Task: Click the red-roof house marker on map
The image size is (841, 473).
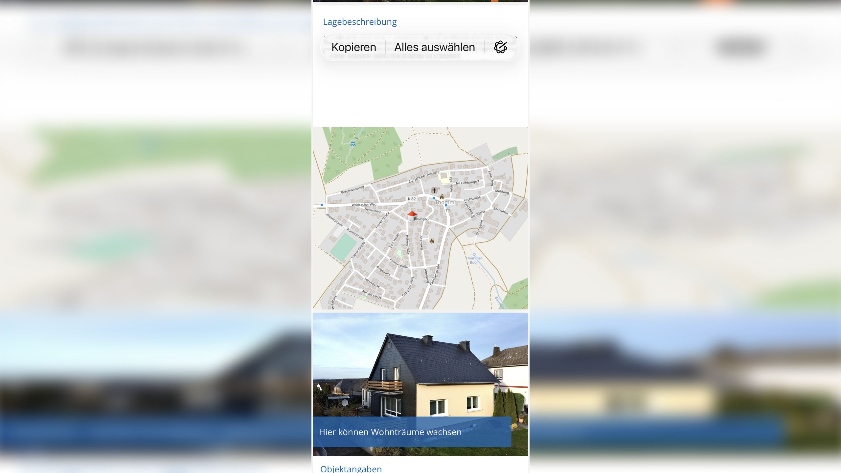Action: tap(412, 216)
